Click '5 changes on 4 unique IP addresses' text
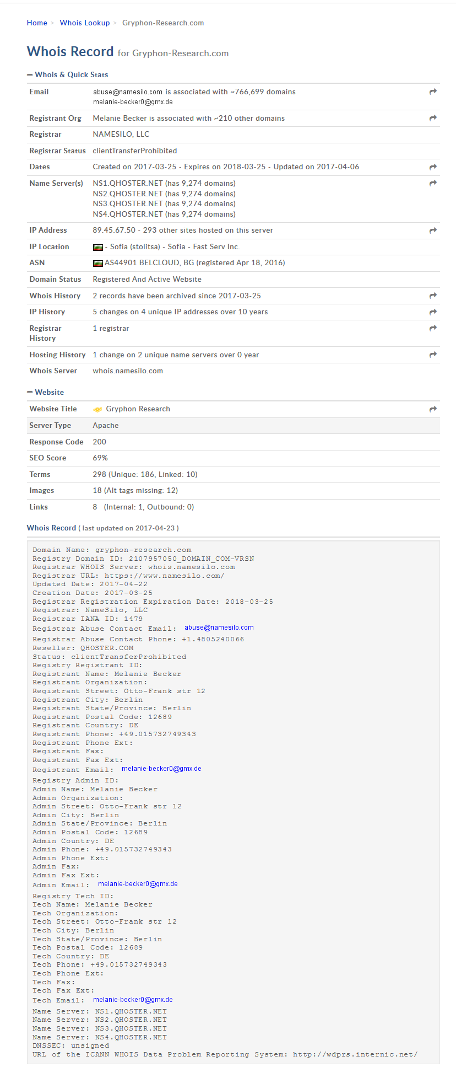The image size is (456, 1078). [x=180, y=312]
